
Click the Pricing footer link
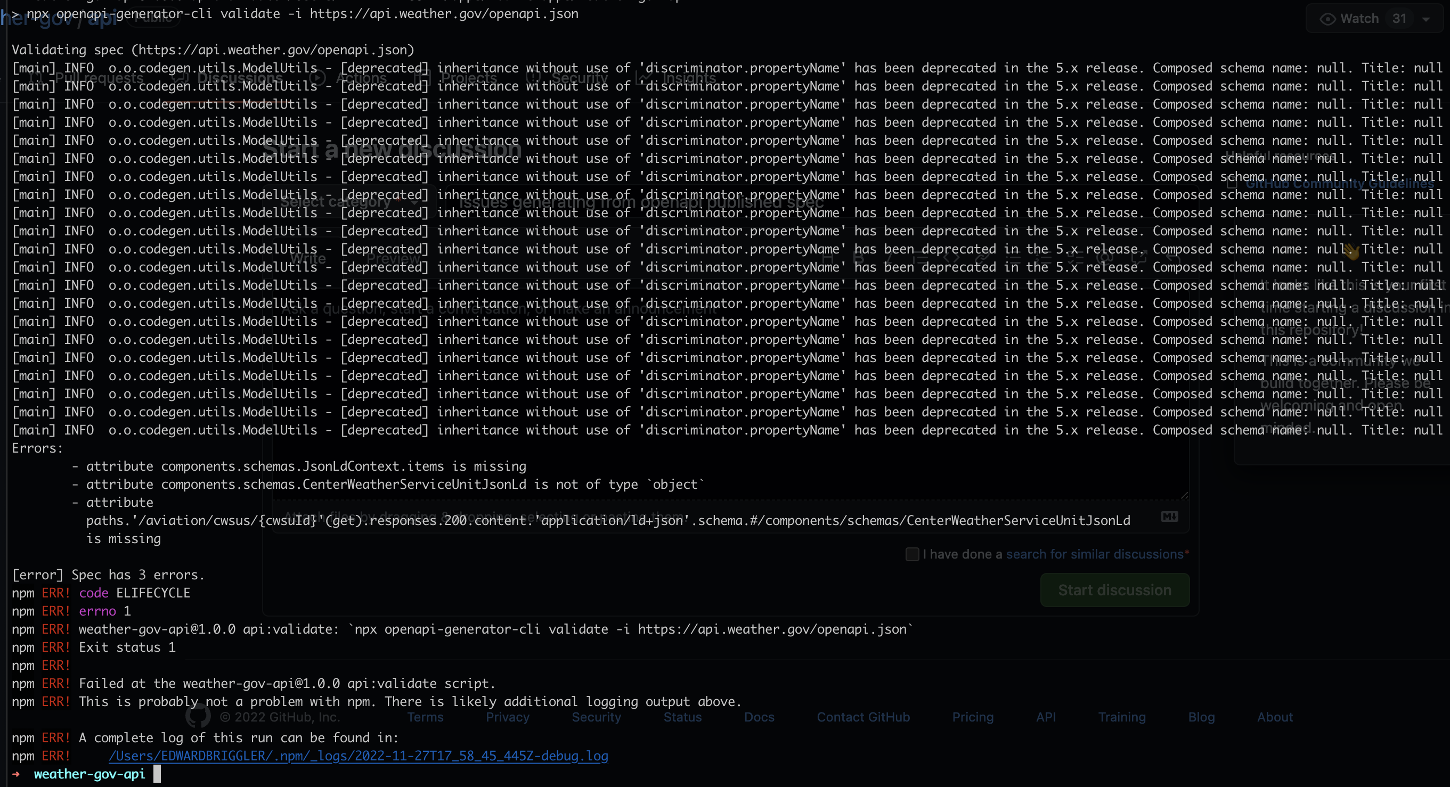973,717
